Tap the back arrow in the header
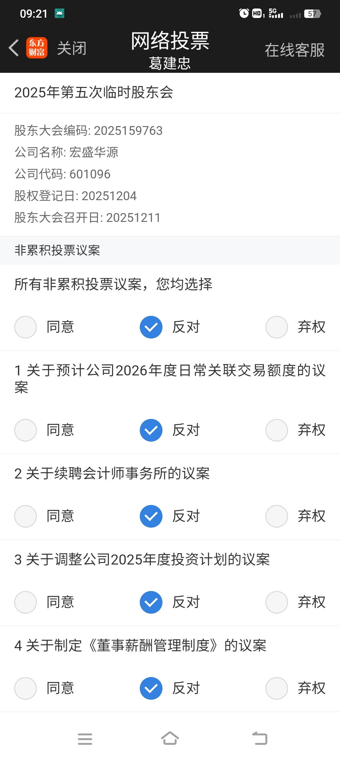Screen dimensions: 340x759 tap(14, 48)
